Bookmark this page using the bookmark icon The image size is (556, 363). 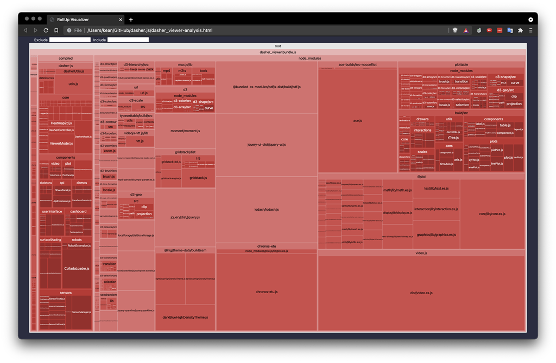(56, 30)
